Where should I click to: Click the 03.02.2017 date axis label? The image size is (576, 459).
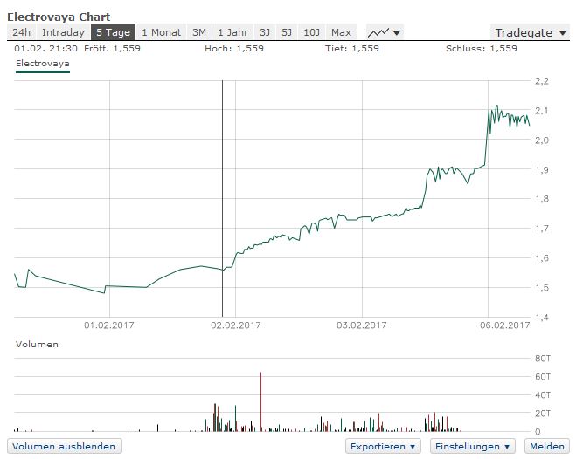(x=362, y=325)
